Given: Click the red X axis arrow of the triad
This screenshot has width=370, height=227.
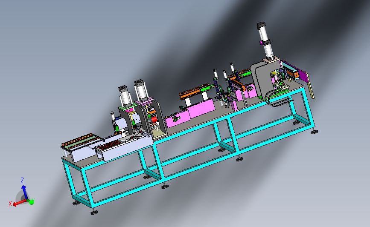Looking at the screenshot, I should click(19, 203).
